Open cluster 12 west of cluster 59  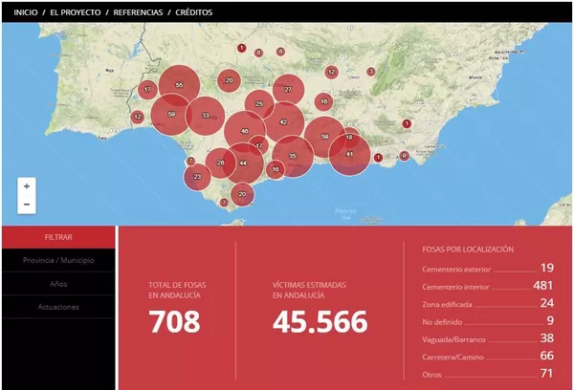[137, 117]
